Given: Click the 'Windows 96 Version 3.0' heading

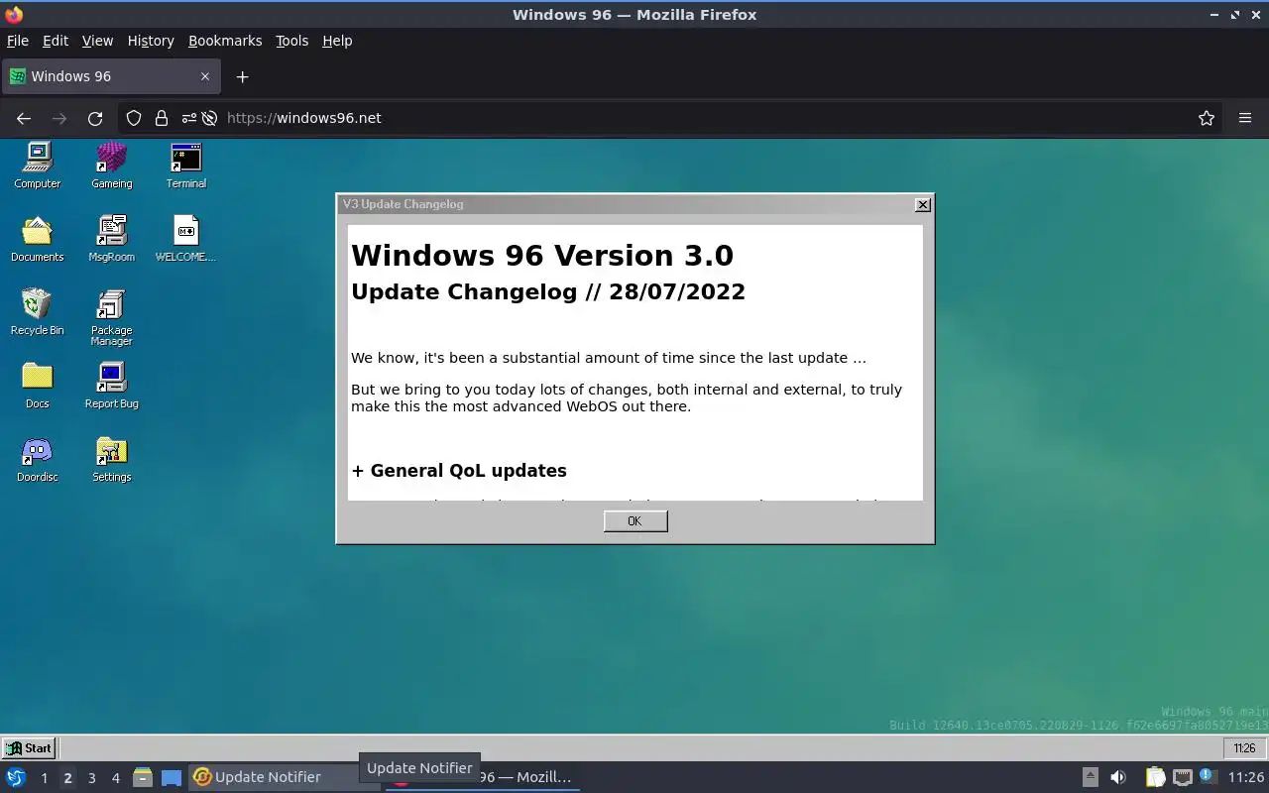Looking at the screenshot, I should [542, 255].
